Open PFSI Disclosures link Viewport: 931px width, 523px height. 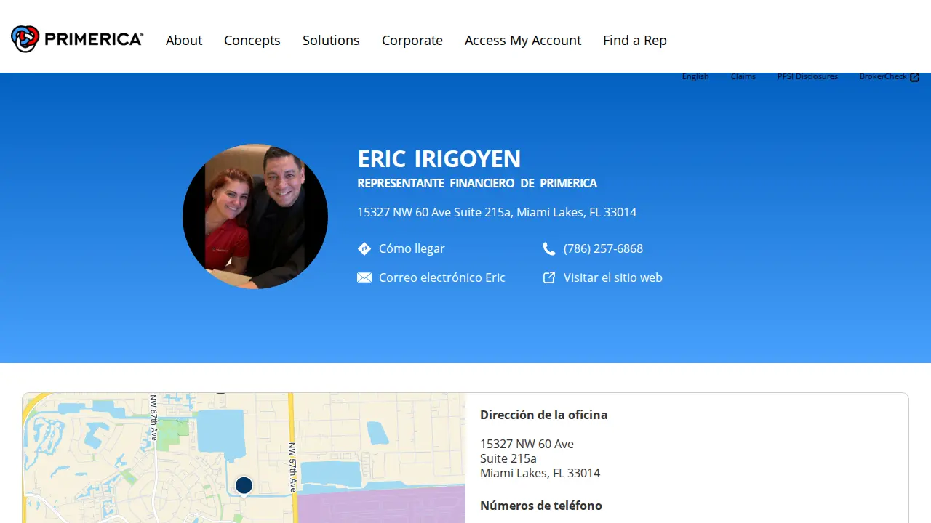[807, 76]
